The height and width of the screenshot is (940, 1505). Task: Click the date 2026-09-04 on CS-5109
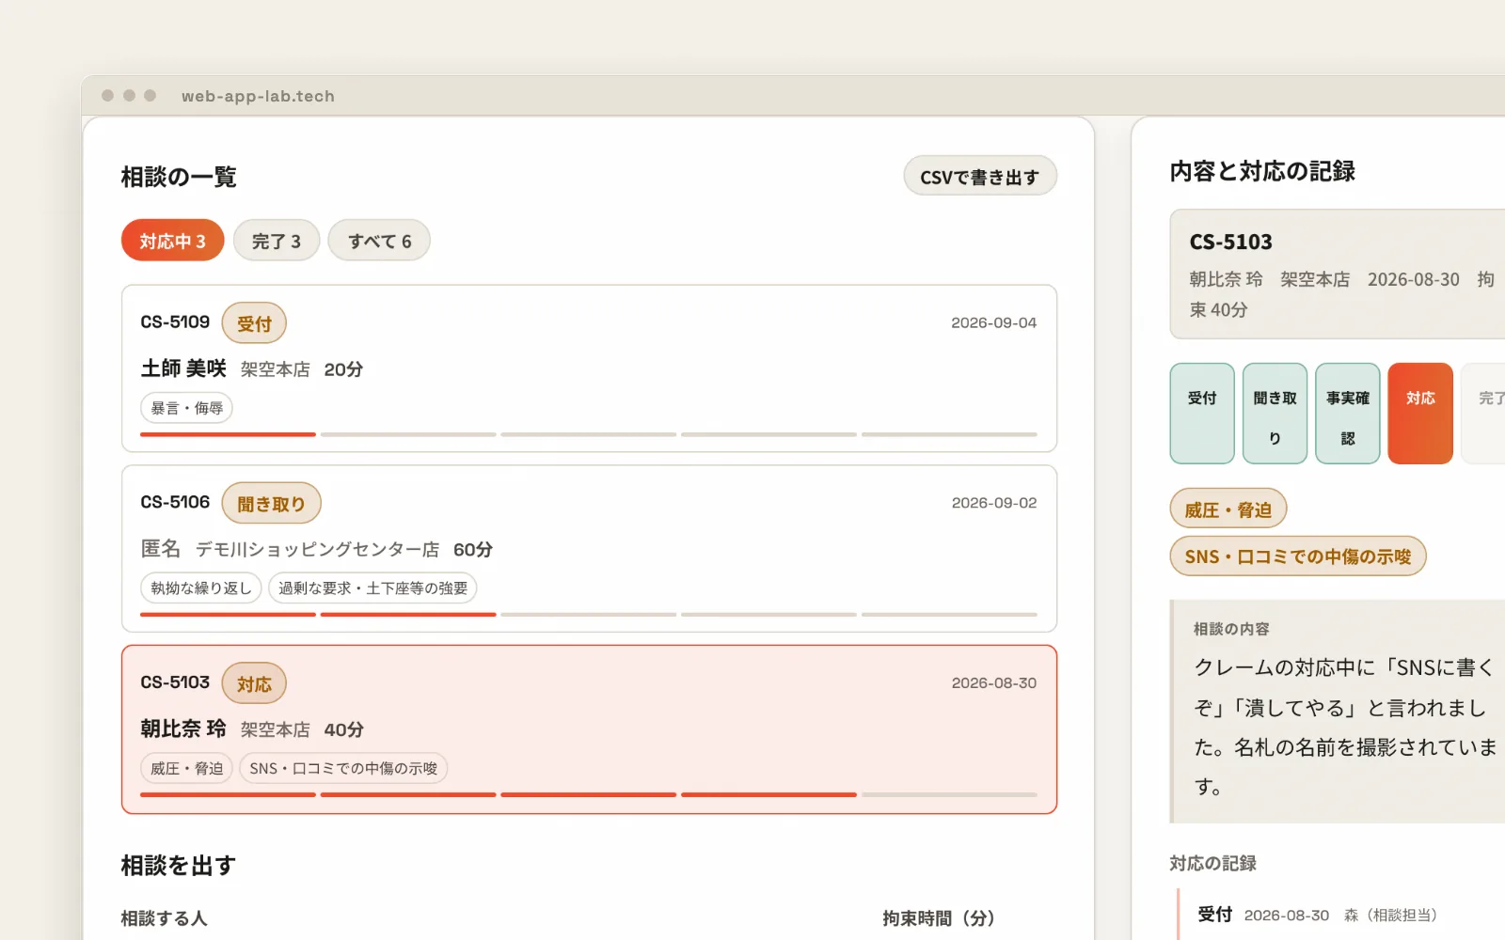(993, 322)
